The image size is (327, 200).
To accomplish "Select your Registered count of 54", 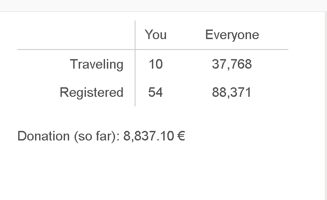I will [156, 92].
